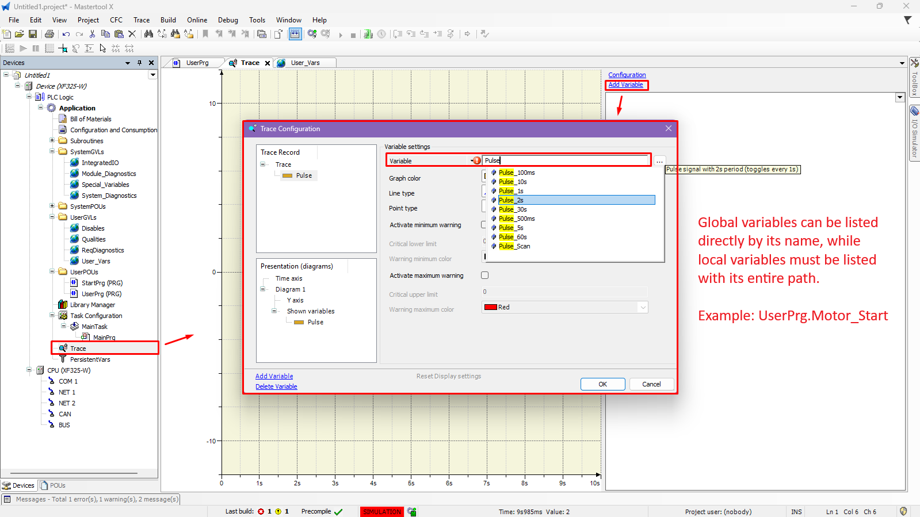The image size is (920, 517).
Task: Click the Open project folder icon
Action: [x=20, y=35]
